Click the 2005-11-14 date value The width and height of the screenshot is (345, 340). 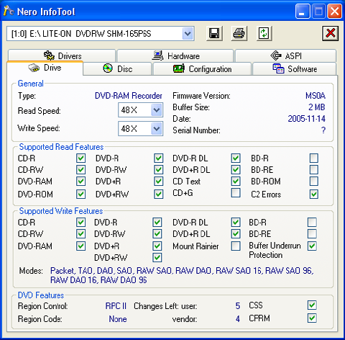pos(306,119)
